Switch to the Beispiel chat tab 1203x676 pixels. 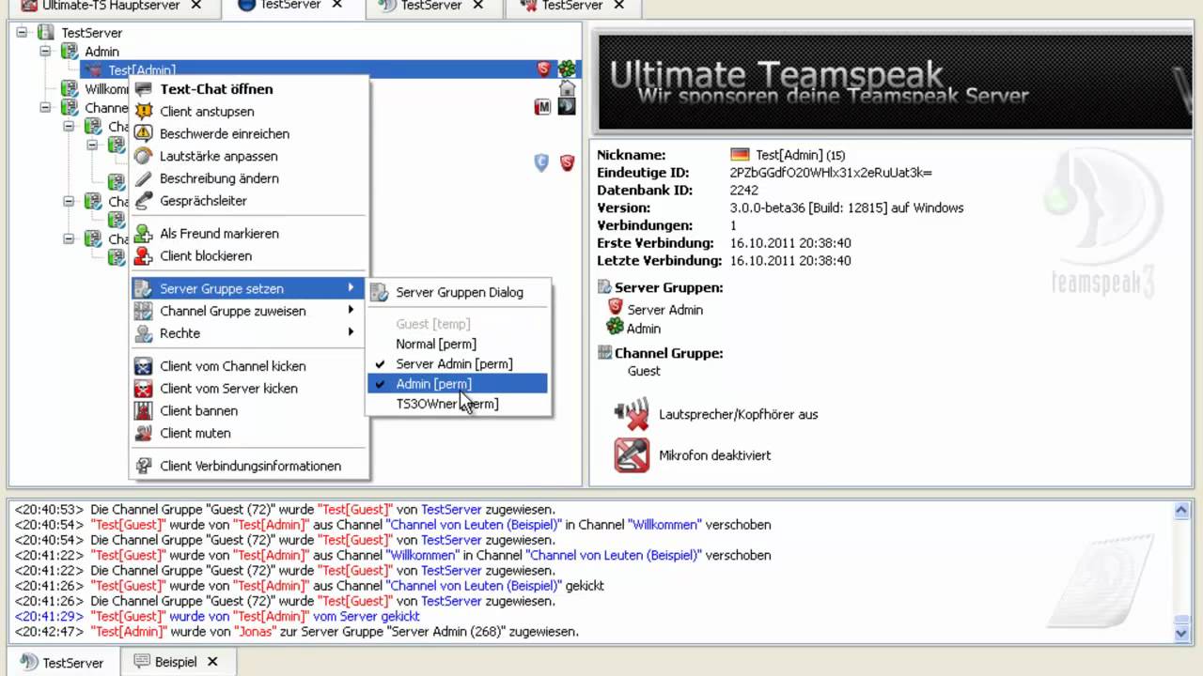pos(176,662)
